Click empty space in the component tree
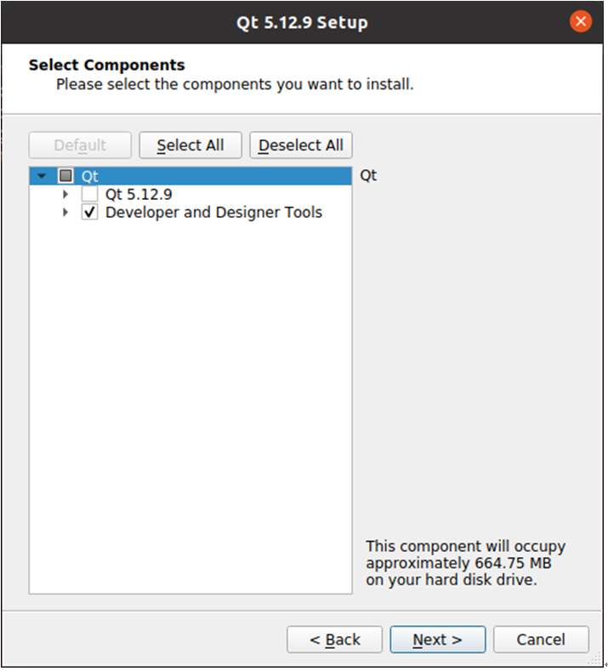608x671 pixels. [x=190, y=407]
